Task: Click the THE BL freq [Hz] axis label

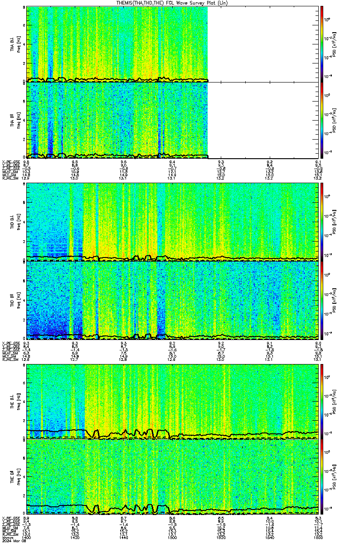Action: [x=18, y=401]
